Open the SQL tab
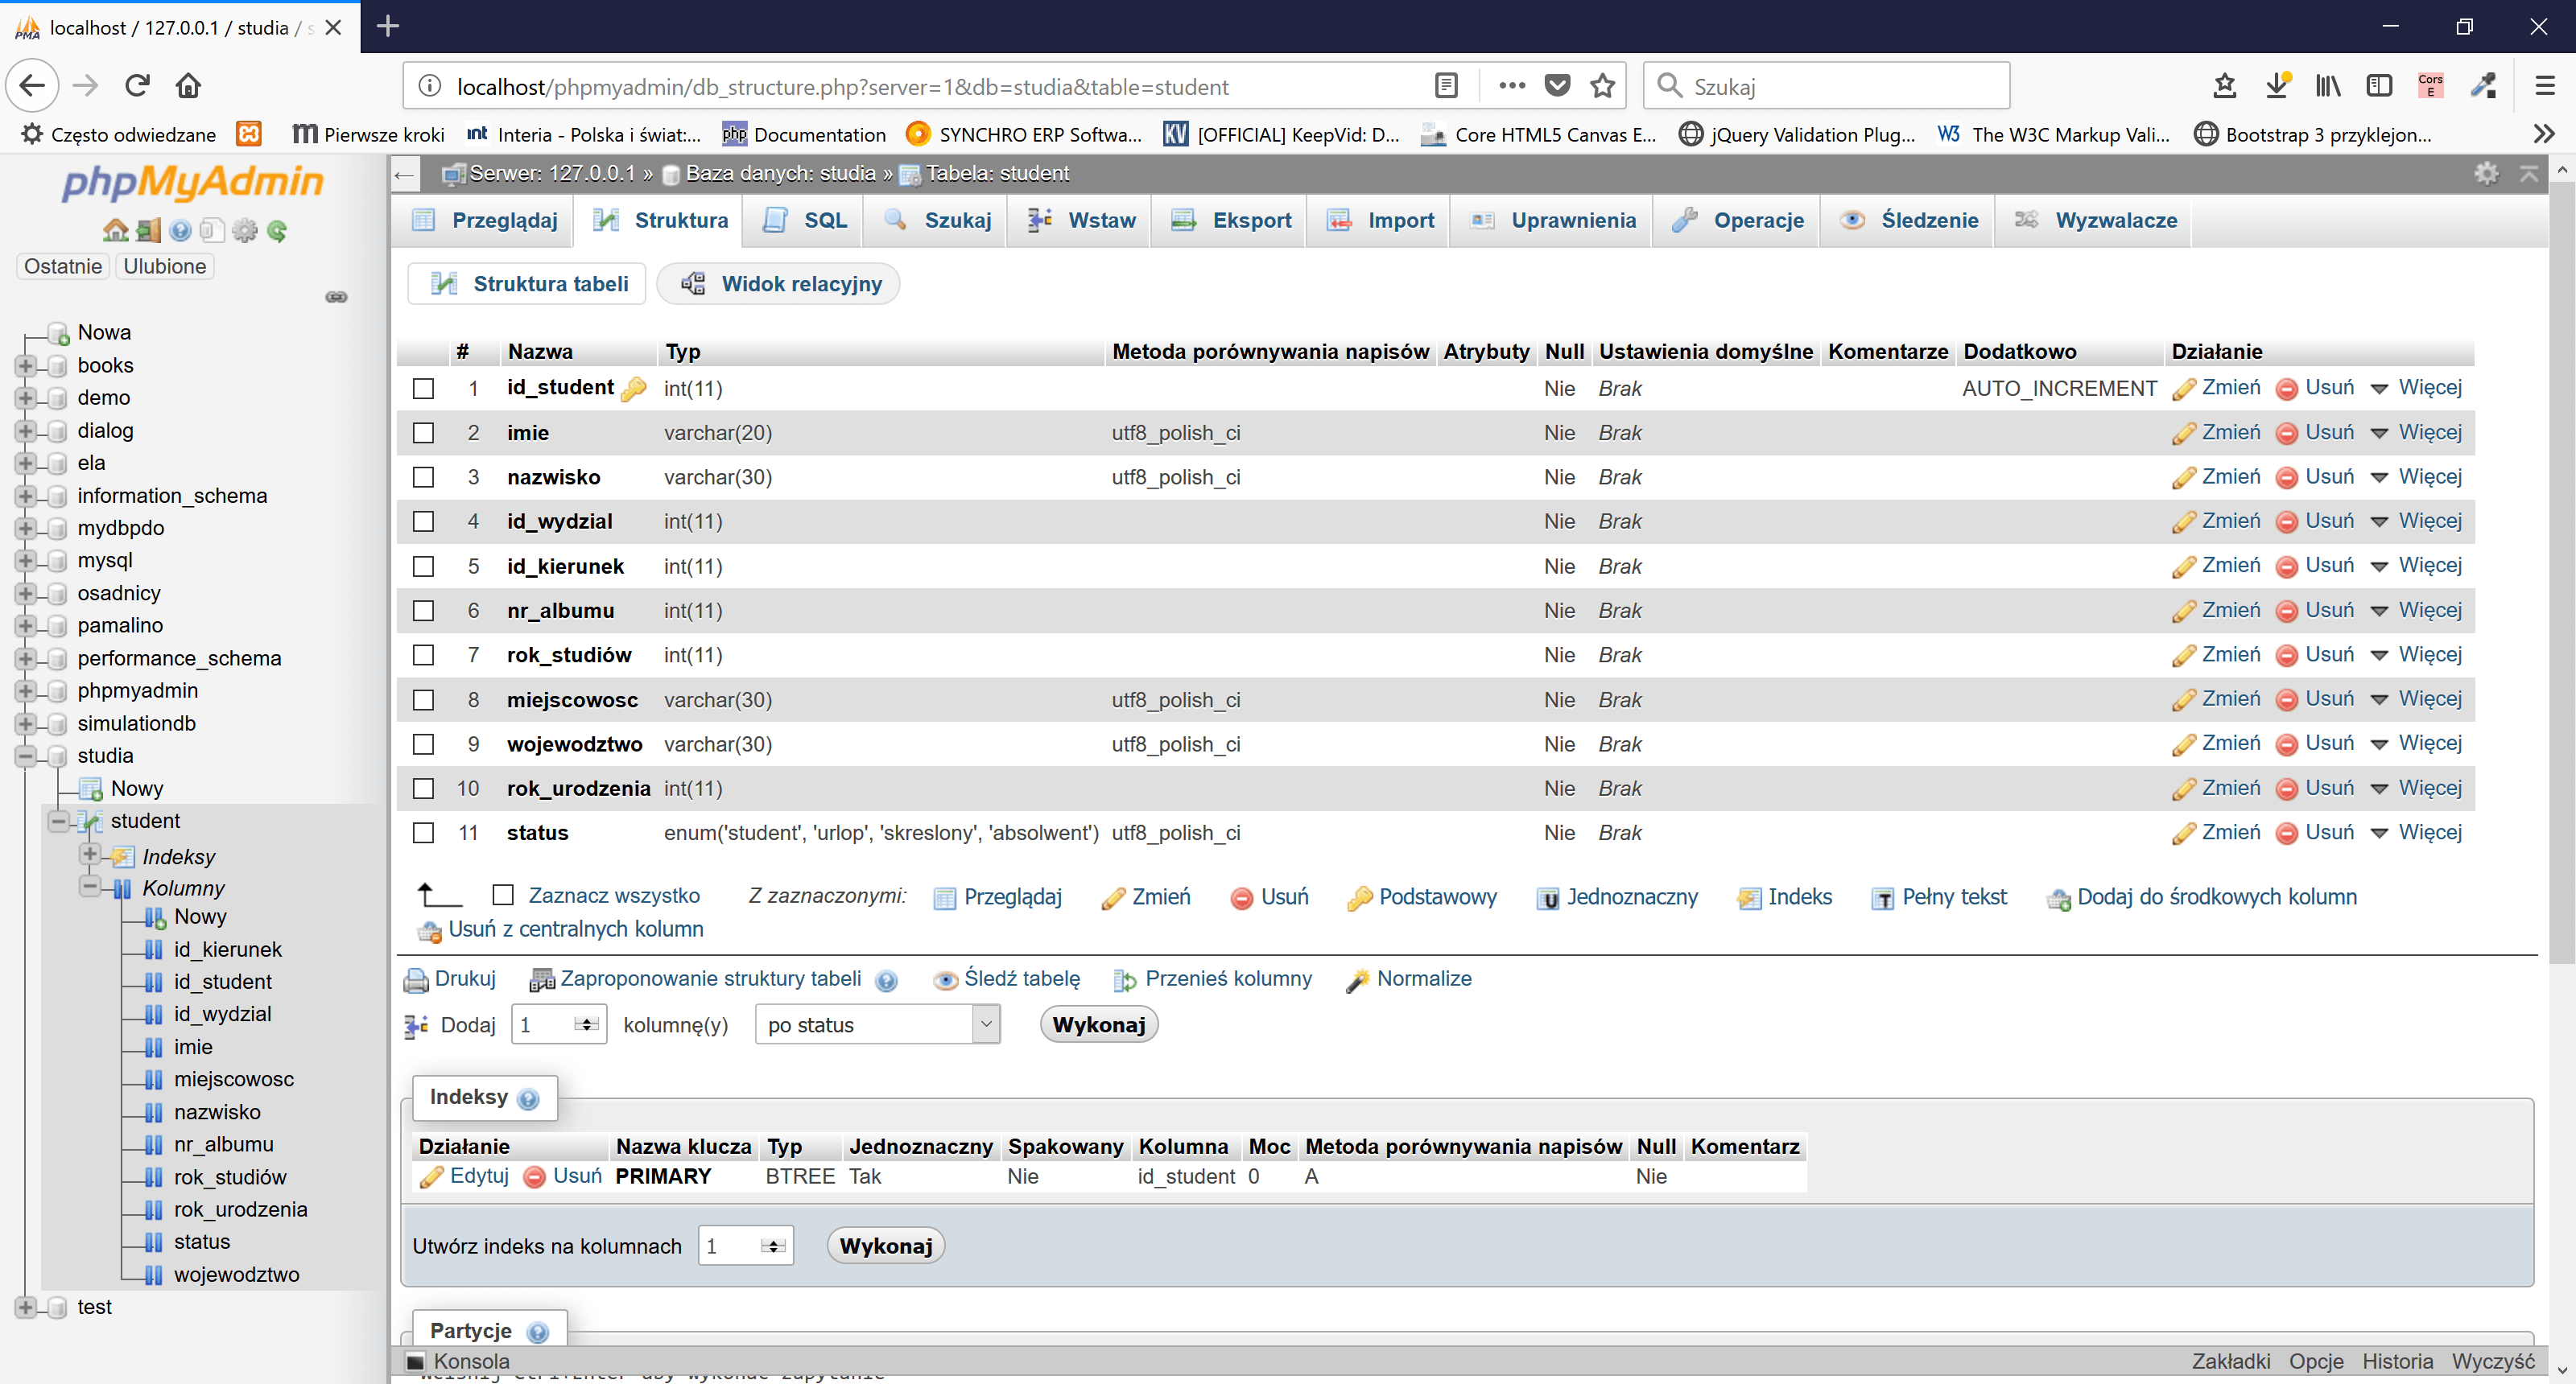The width and height of the screenshot is (2576, 1384). [x=806, y=220]
